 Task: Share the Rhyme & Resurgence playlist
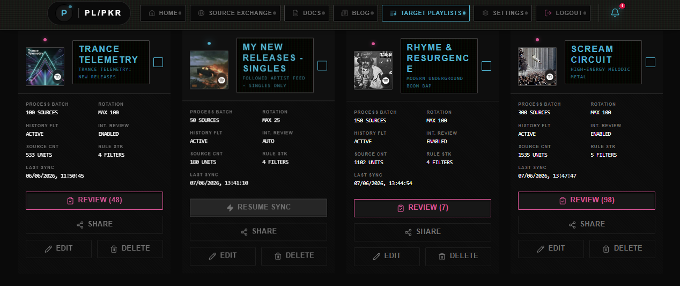pyautogui.click(x=423, y=232)
